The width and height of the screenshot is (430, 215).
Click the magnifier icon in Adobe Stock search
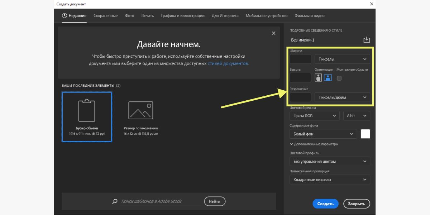(x=115, y=201)
